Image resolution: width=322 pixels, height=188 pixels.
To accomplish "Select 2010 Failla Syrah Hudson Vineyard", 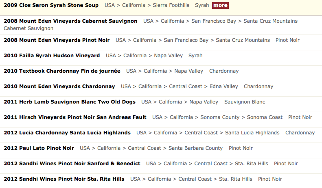I will [x=52, y=56].
